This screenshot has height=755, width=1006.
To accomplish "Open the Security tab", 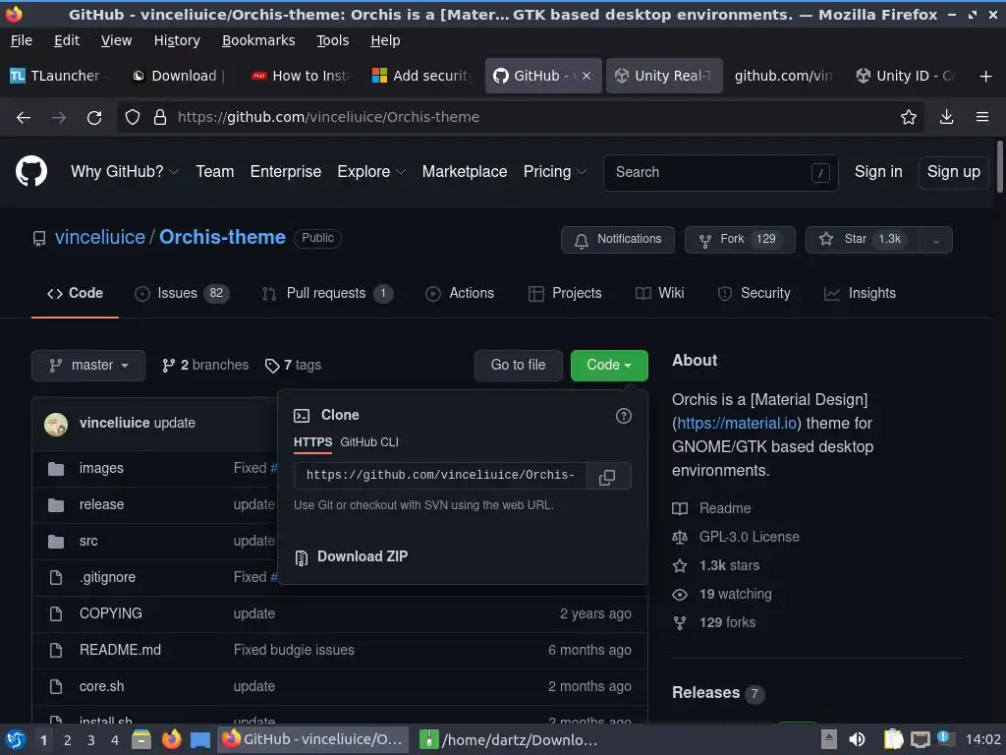I will coord(754,293).
